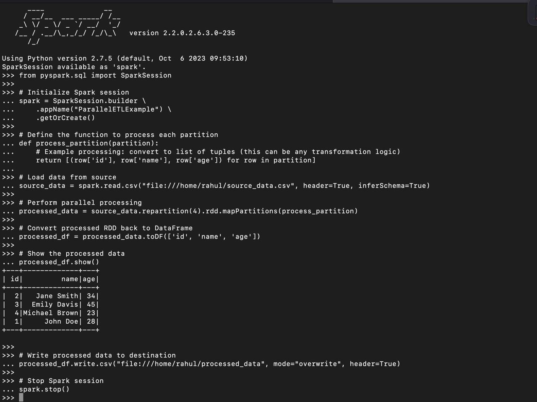This screenshot has width=537, height=402.
Task: Click the def process_partition(partition) line
Action: pos(89,143)
